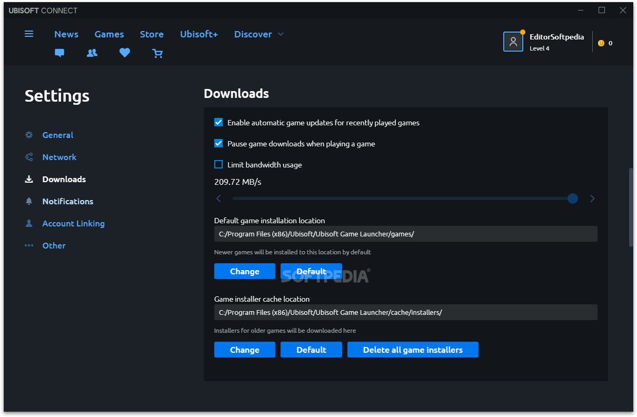
Task: Click the installer cache path field
Action: click(406, 312)
